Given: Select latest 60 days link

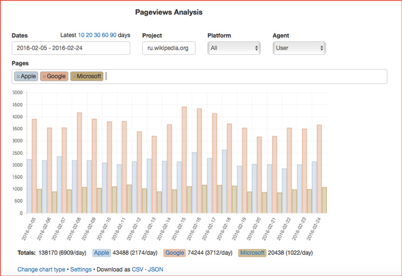Looking at the screenshot, I should click(105, 35).
